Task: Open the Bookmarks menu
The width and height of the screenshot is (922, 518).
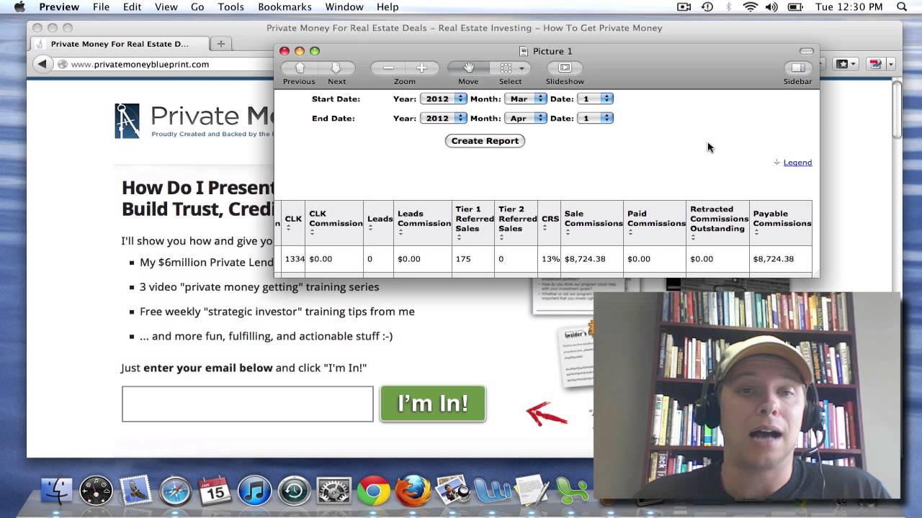Action: [x=285, y=7]
